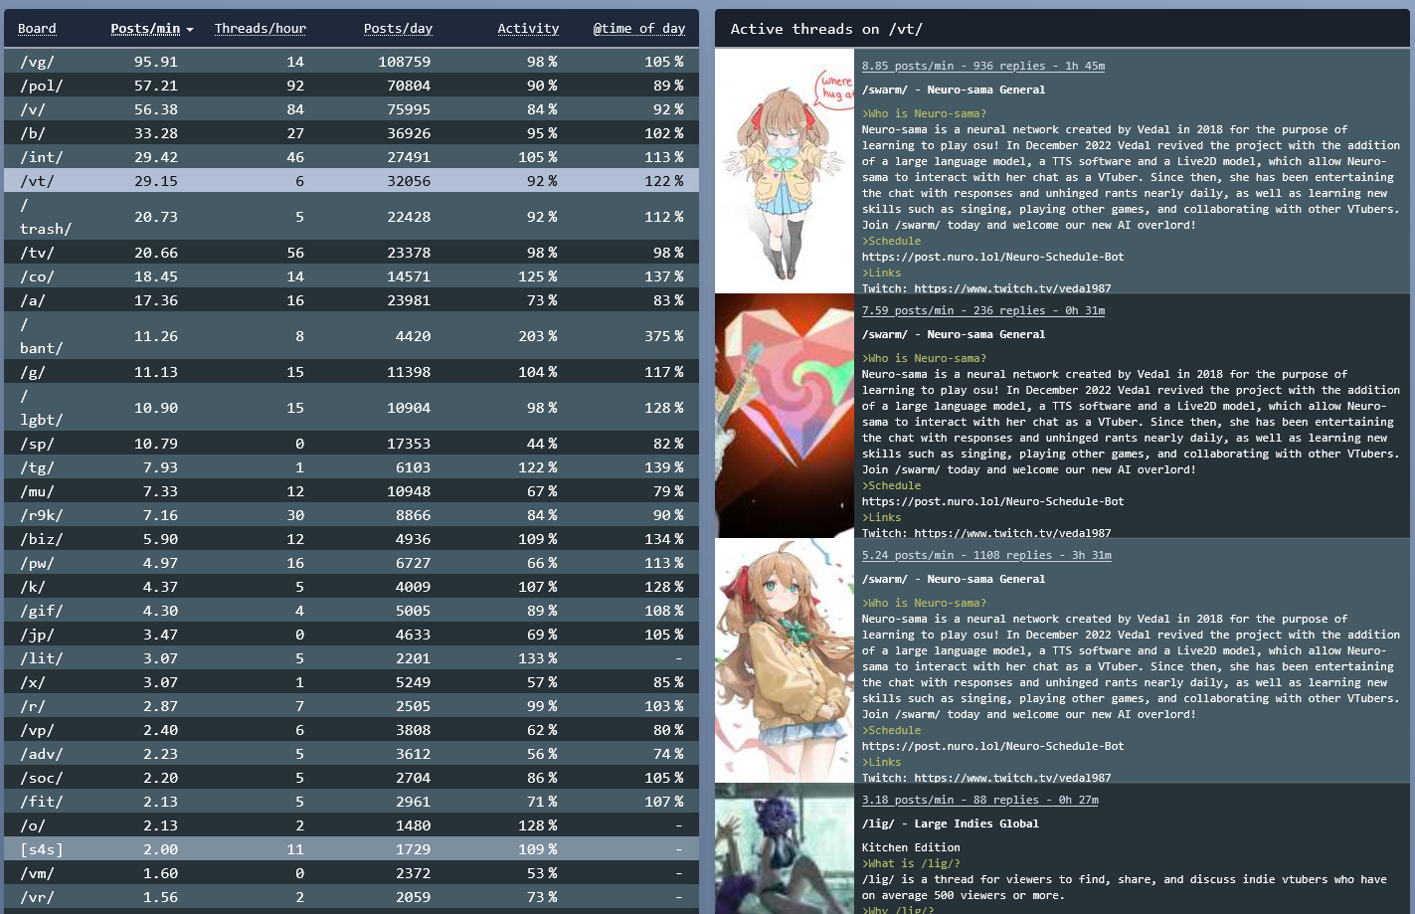
Task: Click the 108759 posts/day value
Action: coord(405,62)
